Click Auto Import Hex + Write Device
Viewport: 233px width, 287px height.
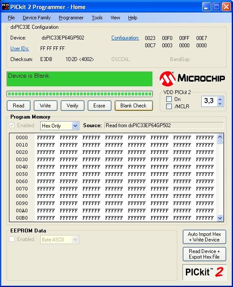pos(204,237)
